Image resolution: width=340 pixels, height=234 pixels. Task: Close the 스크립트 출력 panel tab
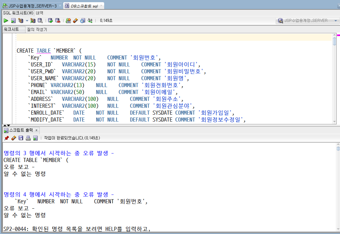36,130
